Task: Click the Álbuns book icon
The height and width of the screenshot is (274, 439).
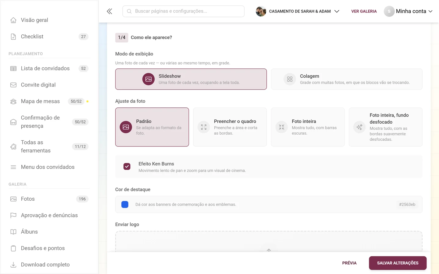Action: 13,232
